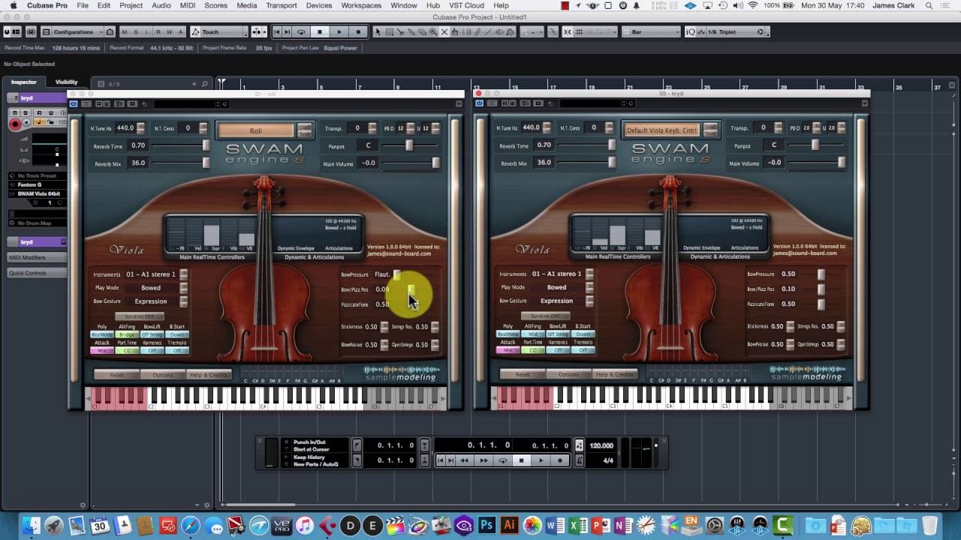Toggle Tremolo Off in left SWAM window
This screenshot has height=540, width=961.
(x=177, y=350)
